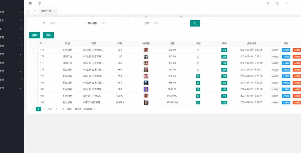Open the 30 条/页 page size dropdown
This screenshot has height=153, width=301.
(90, 109)
